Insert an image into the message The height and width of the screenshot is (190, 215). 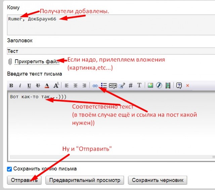(x=150, y=86)
